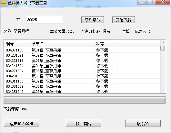This screenshot has height=133, width=171.
Task: Select row 第04集_至尊丹师
Action: [x=82, y=66]
